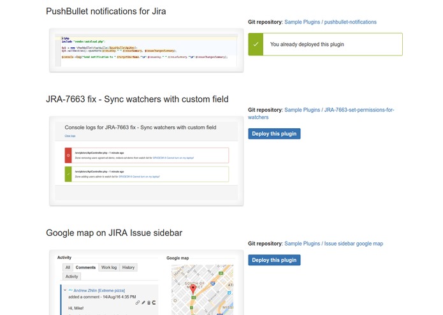Click the Andrew Zhilin [Extreme pizza] link

(99, 290)
